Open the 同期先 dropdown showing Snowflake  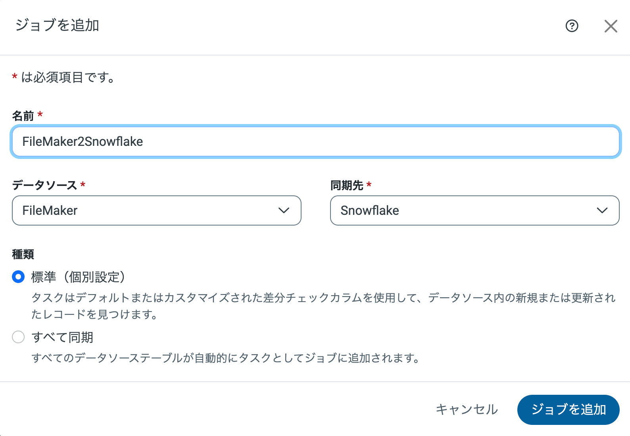(x=468, y=210)
